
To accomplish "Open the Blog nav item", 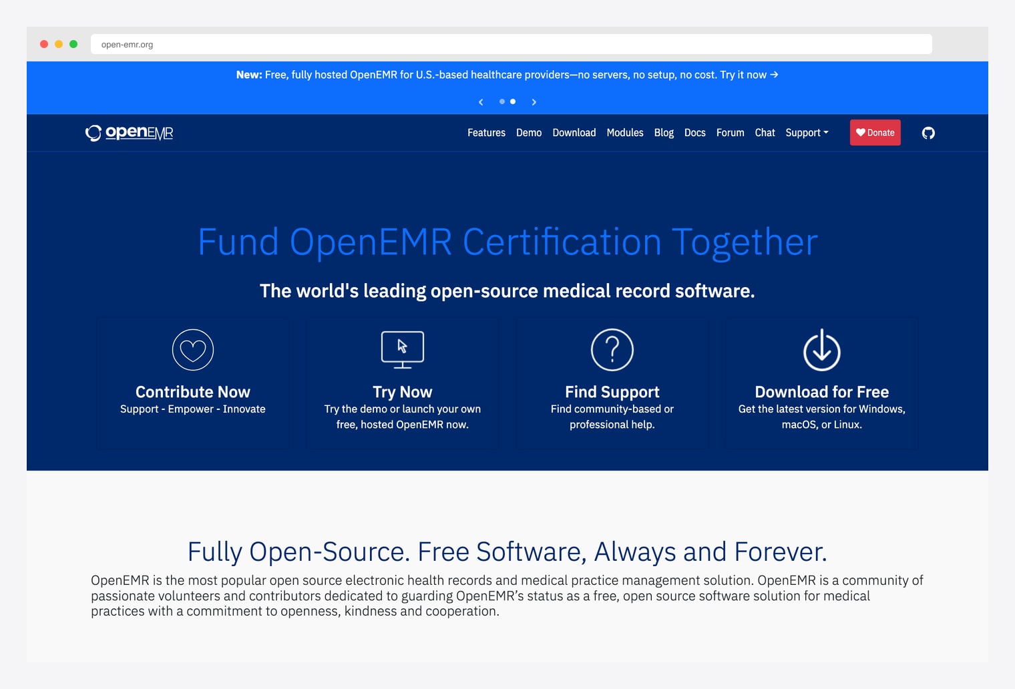I will [664, 133].
